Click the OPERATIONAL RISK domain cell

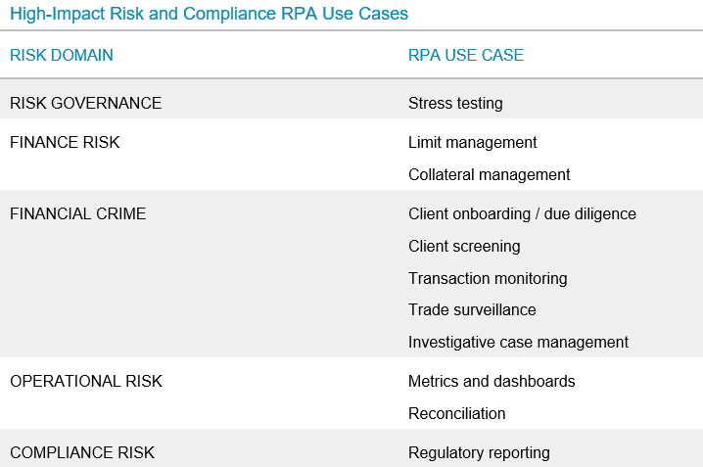click(86, 381)
